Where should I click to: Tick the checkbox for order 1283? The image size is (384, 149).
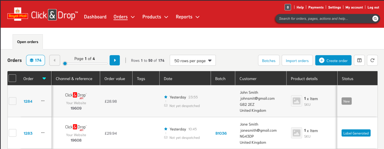coord(12,133)
